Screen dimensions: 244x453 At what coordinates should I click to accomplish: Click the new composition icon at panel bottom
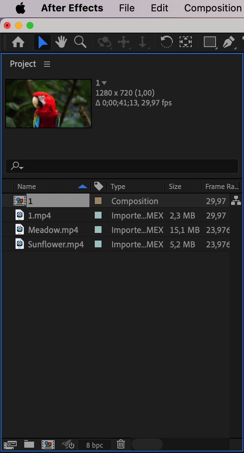click(48, 444)
